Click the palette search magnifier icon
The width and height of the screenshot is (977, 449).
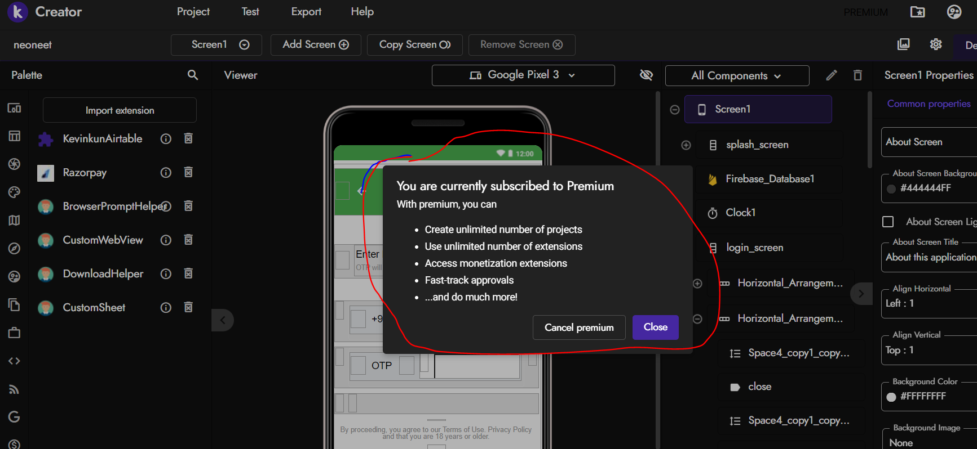[x=193, y=75]
